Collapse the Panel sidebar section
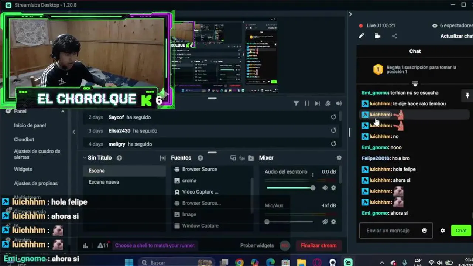 (x=63, y=111)
